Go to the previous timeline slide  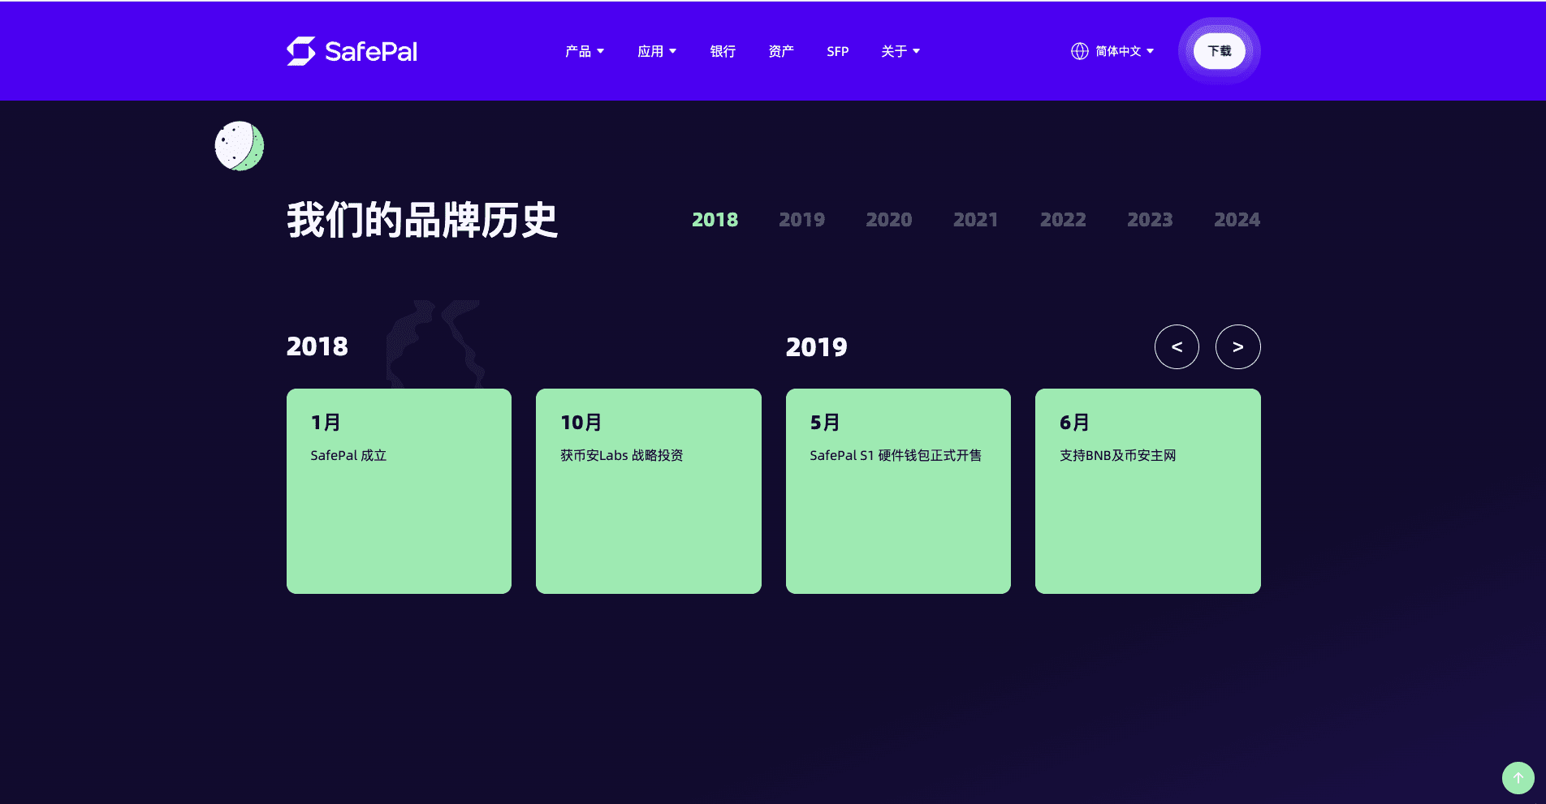click(x=1177, y=347)
